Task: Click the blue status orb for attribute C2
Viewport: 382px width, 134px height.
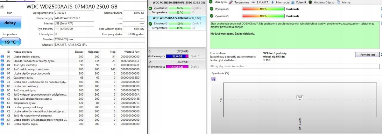Action: (3, 103)
